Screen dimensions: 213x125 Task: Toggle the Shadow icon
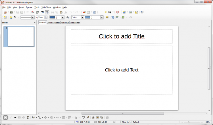tap(107, 17)
